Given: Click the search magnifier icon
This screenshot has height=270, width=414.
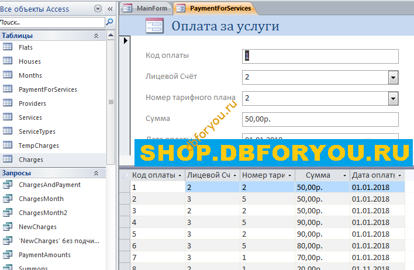Looking at the screenshot, I should tap(109, 22).
